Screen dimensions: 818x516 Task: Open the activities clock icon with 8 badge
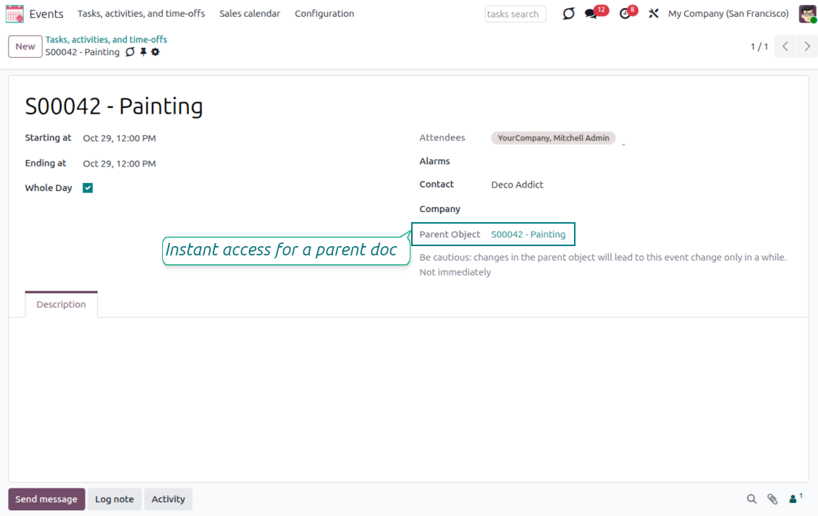(625, 14)
